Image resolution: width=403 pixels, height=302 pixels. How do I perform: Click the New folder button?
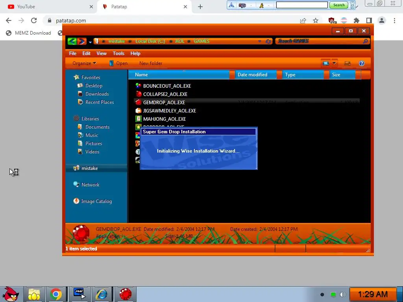151,63
